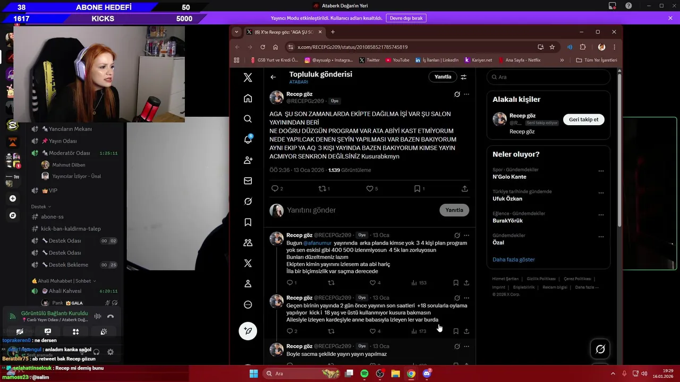
Task: Open X Communities icon in sidebar
Action: click(248, 242)
